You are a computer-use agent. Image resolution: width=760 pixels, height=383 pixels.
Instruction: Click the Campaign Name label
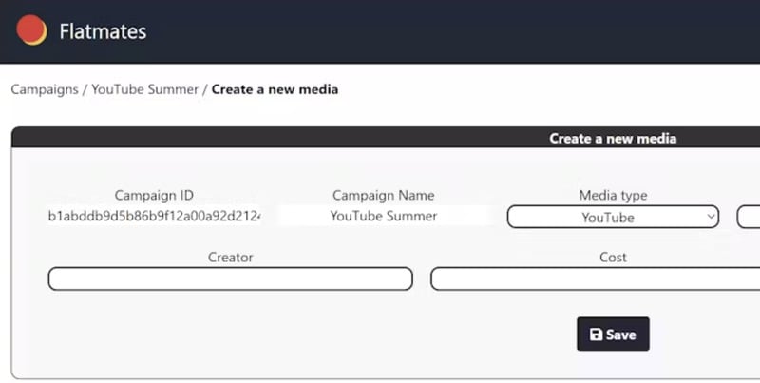pos(384,195)
